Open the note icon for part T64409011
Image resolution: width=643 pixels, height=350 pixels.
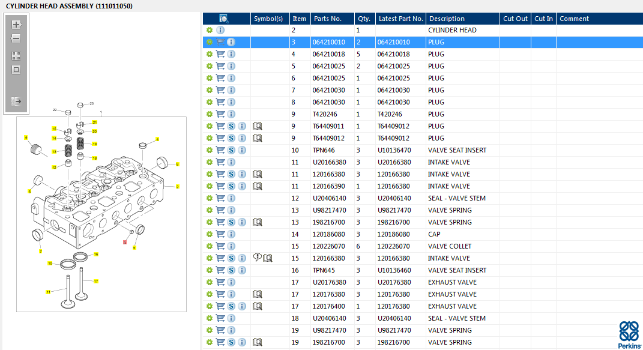tap(257, 126)
